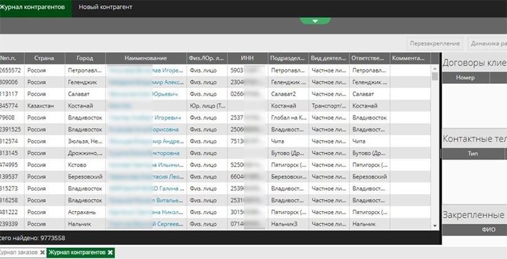This screenshot has width=507, height=259.
Task: Close the Журнал контрагентов bottom tab
Action: (x=110, y=252)
